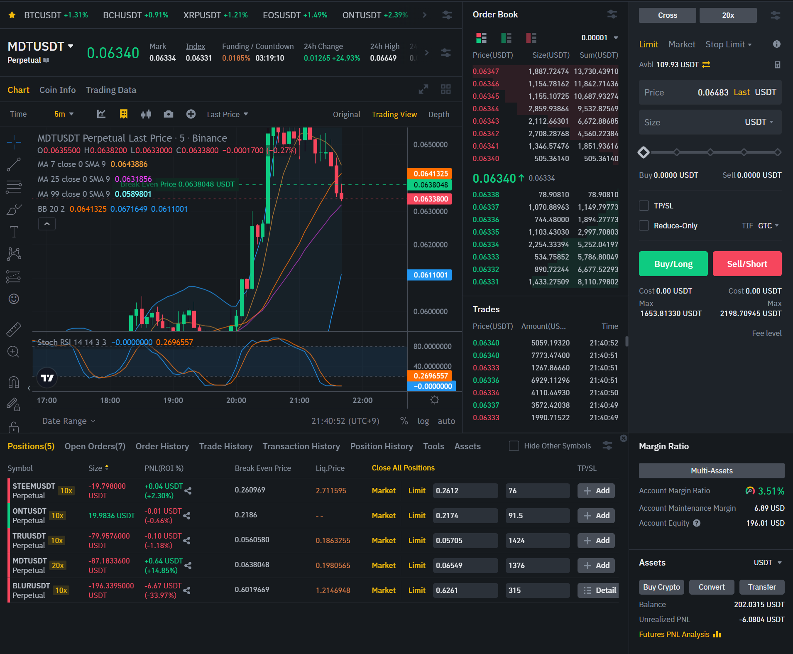Click the order size slider handle
793x654 pixels.
pos(644,152)
